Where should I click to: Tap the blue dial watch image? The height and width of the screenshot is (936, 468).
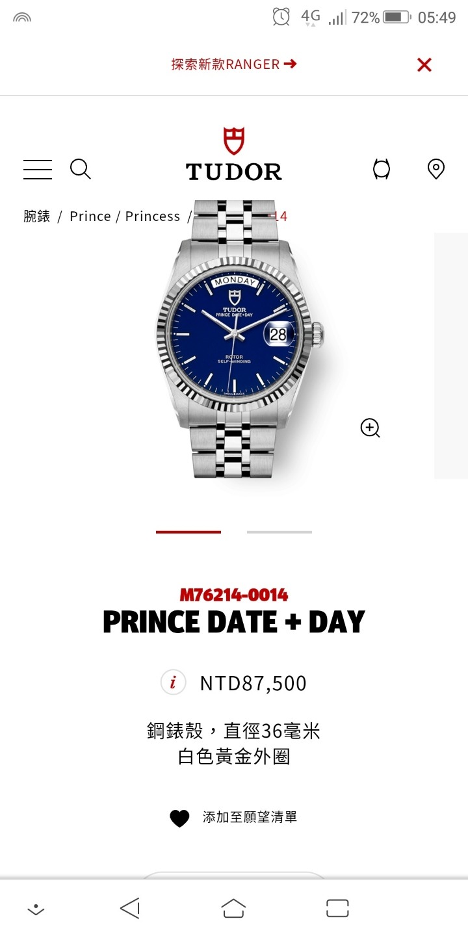[x=239, y=338]
